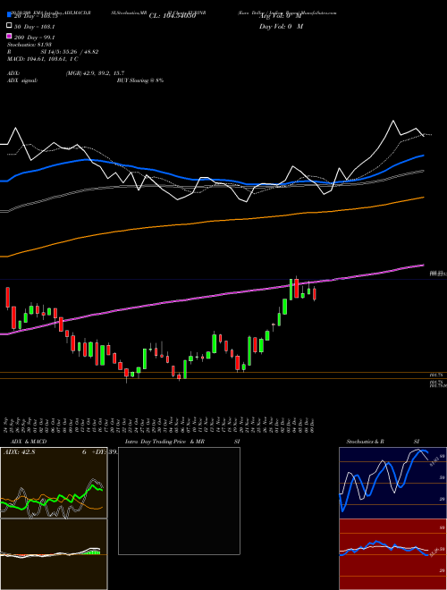Screen dimensions: 447x590
Task: Click the MACD values line
Action: [x=43, y=59]
